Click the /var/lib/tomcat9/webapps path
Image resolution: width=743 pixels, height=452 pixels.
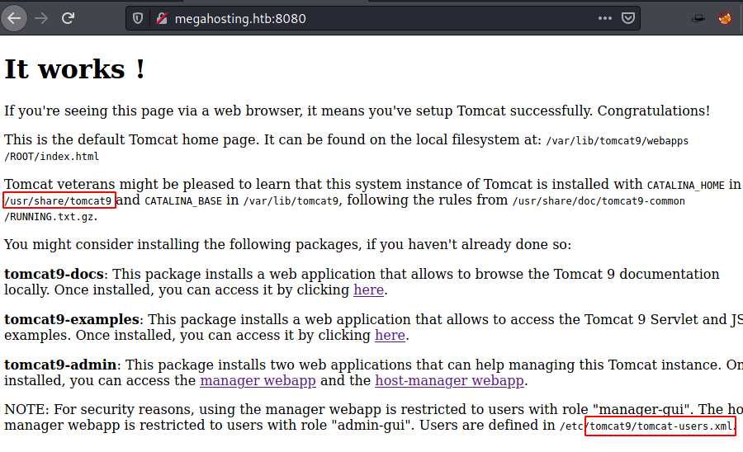617,140
